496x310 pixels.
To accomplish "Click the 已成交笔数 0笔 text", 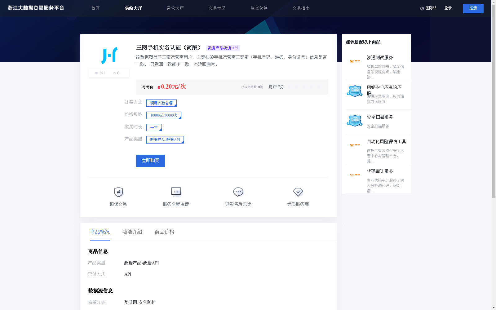I will pyautogui.click(x=252, y=87).
